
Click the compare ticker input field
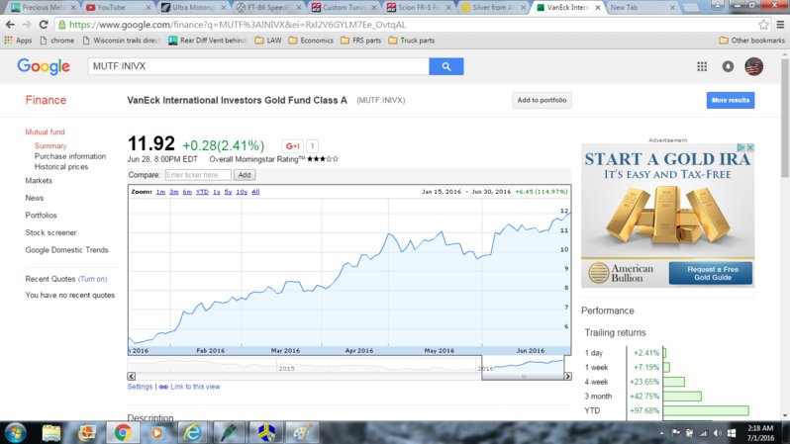tap(198, 175)
